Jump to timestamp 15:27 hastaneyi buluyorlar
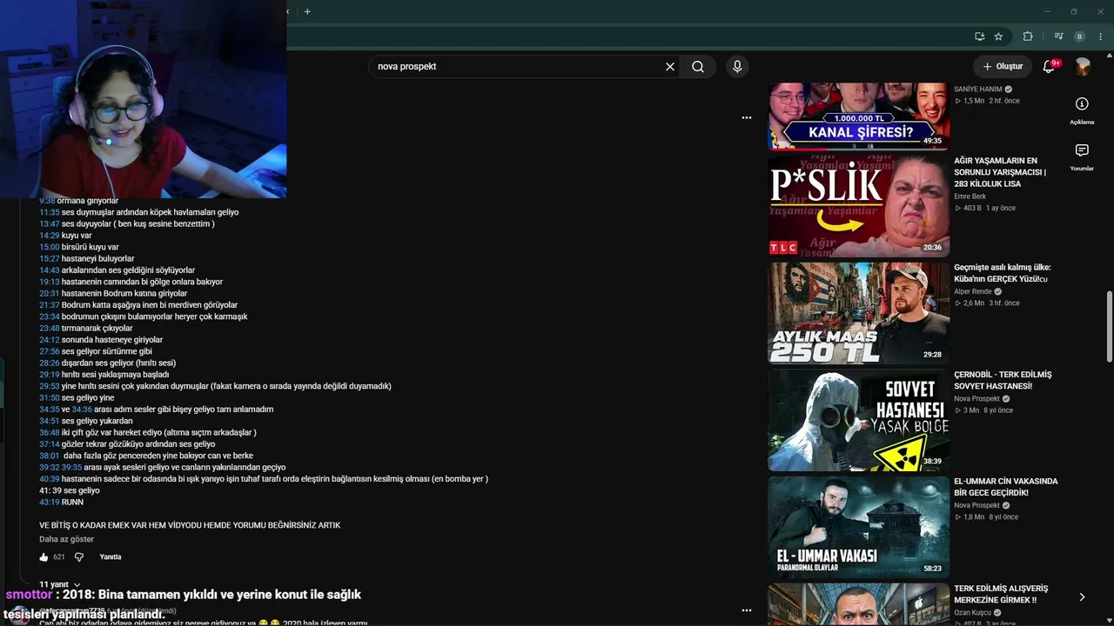1114x626 pixels. (49, 259)
